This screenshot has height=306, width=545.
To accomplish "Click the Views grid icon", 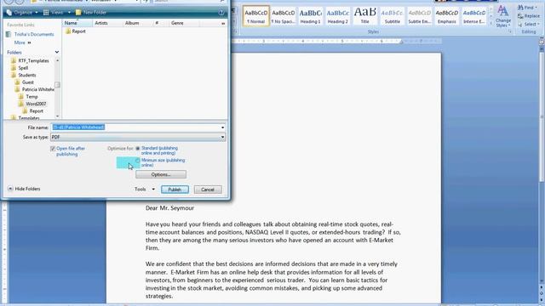I will pyautogui.click(x=46, y=13).
